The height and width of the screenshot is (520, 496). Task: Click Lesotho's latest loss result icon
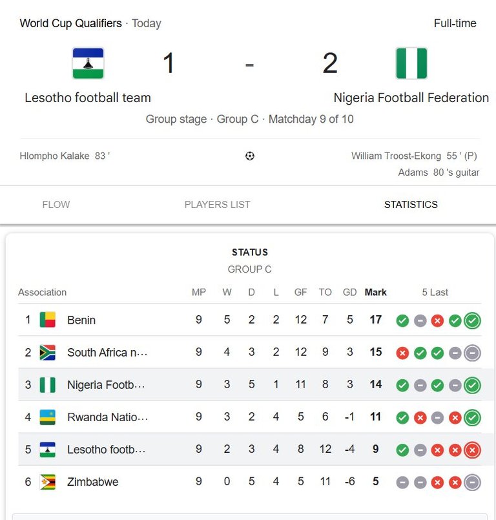472,450
